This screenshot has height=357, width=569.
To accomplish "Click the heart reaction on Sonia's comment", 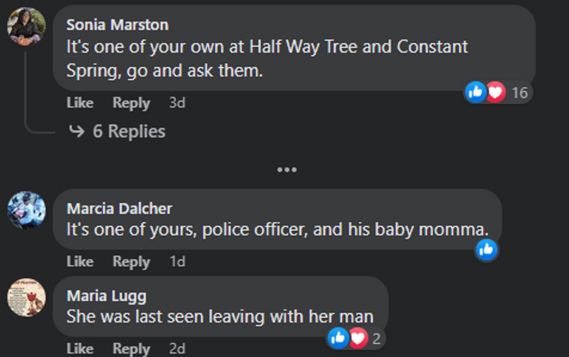I will coord(495,92).
